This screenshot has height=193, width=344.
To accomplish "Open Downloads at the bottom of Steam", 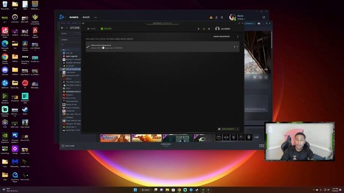I will [166, 144].
